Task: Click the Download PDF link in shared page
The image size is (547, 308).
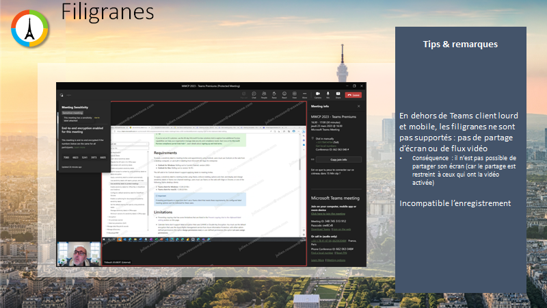Action: (113, 233)
